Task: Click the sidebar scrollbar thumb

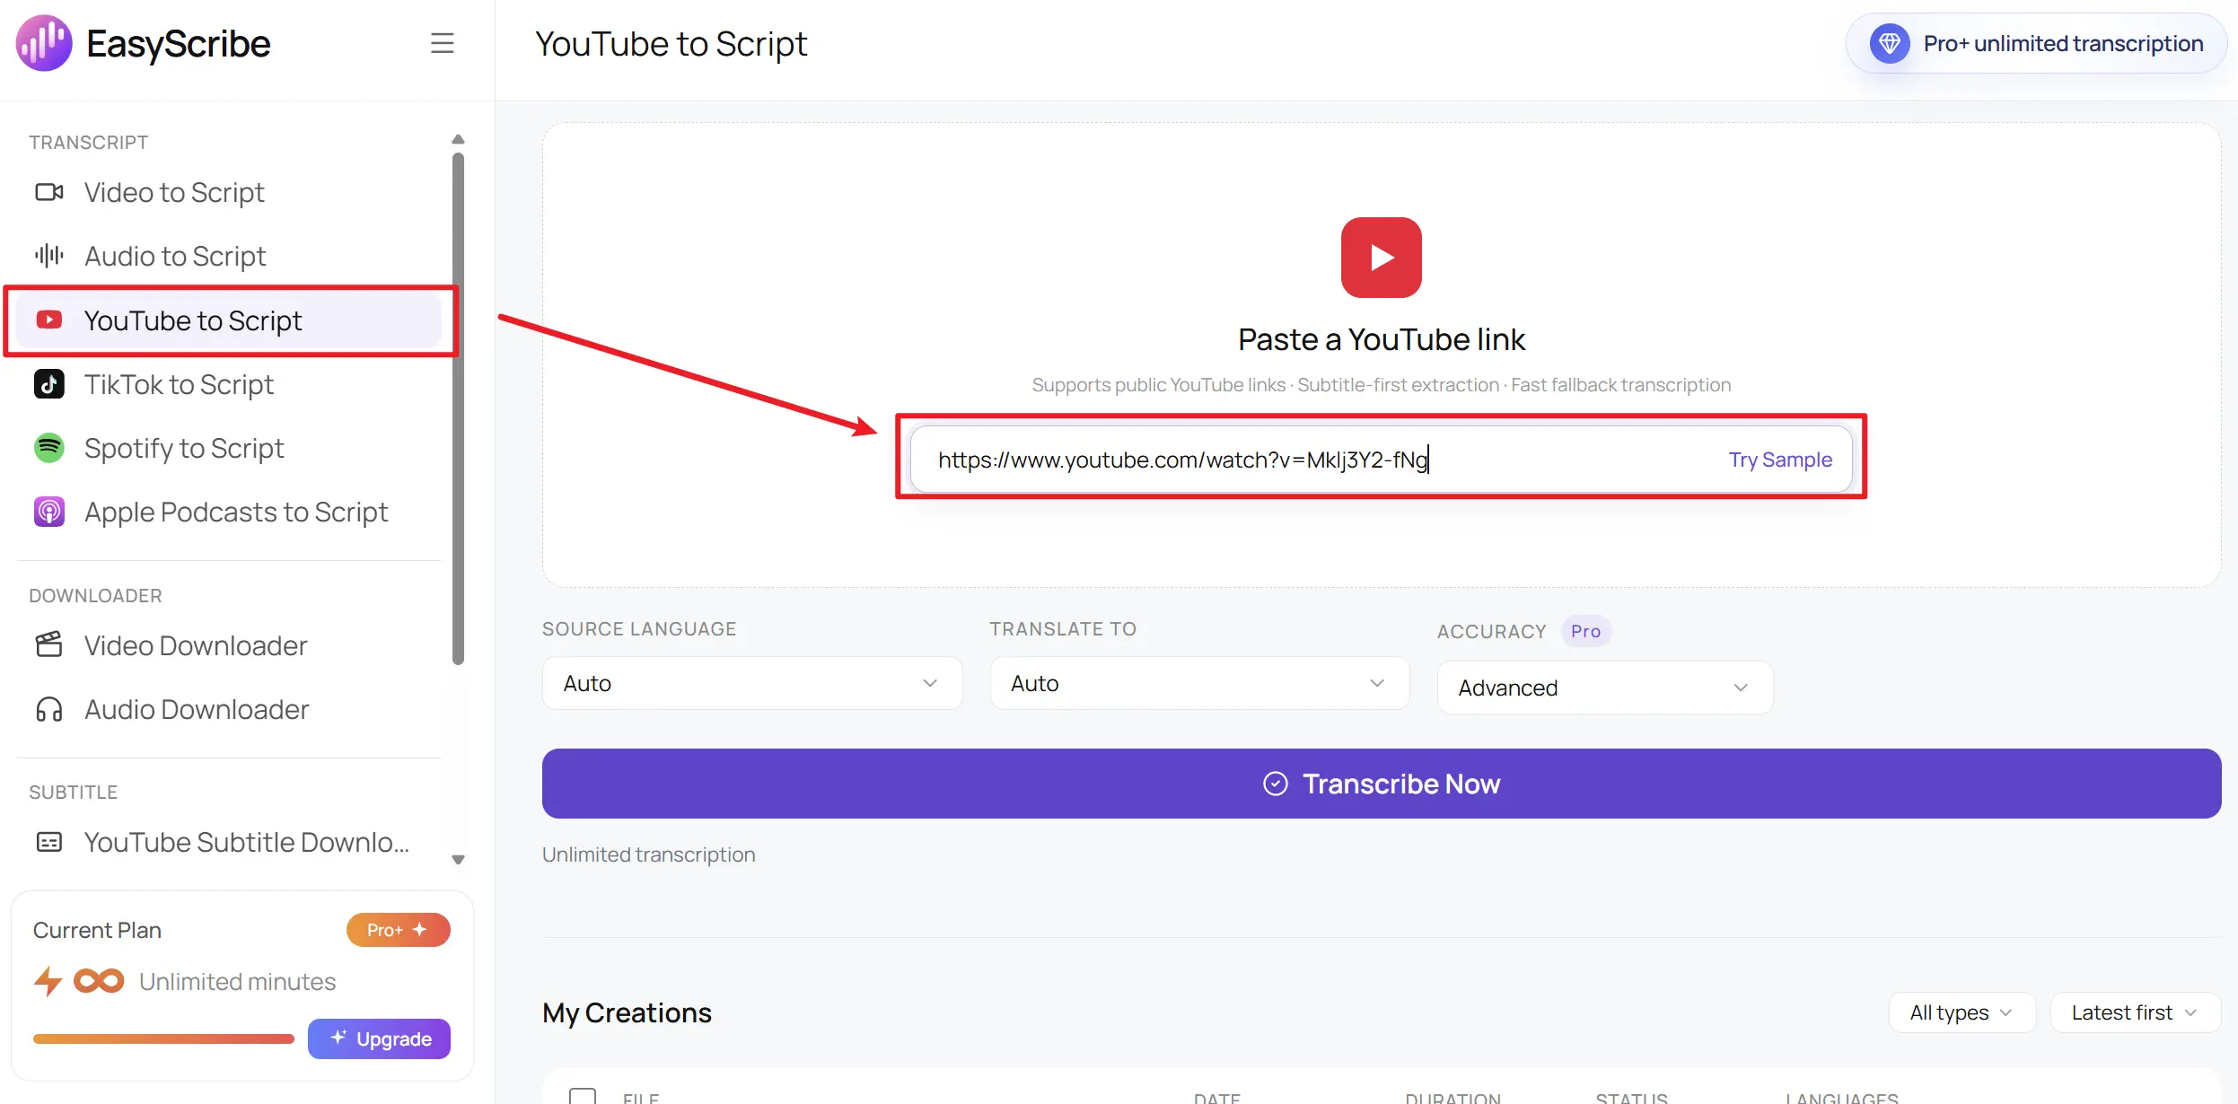Action: pos(458,408)
